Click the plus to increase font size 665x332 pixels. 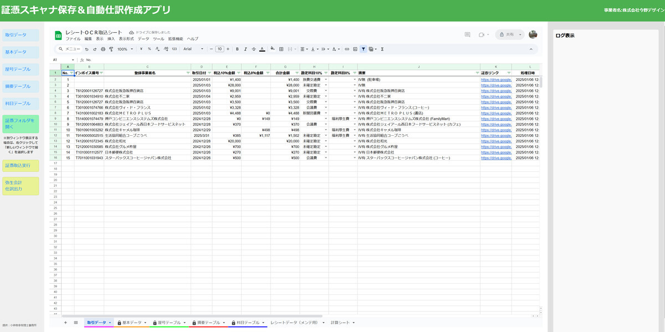pos(228,49)
